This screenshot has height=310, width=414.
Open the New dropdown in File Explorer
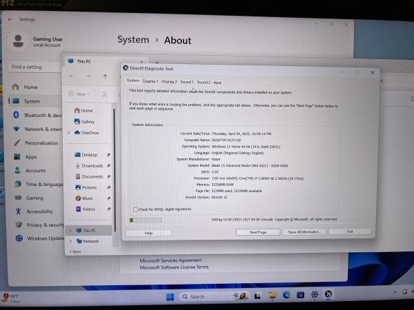pos(79,94)
